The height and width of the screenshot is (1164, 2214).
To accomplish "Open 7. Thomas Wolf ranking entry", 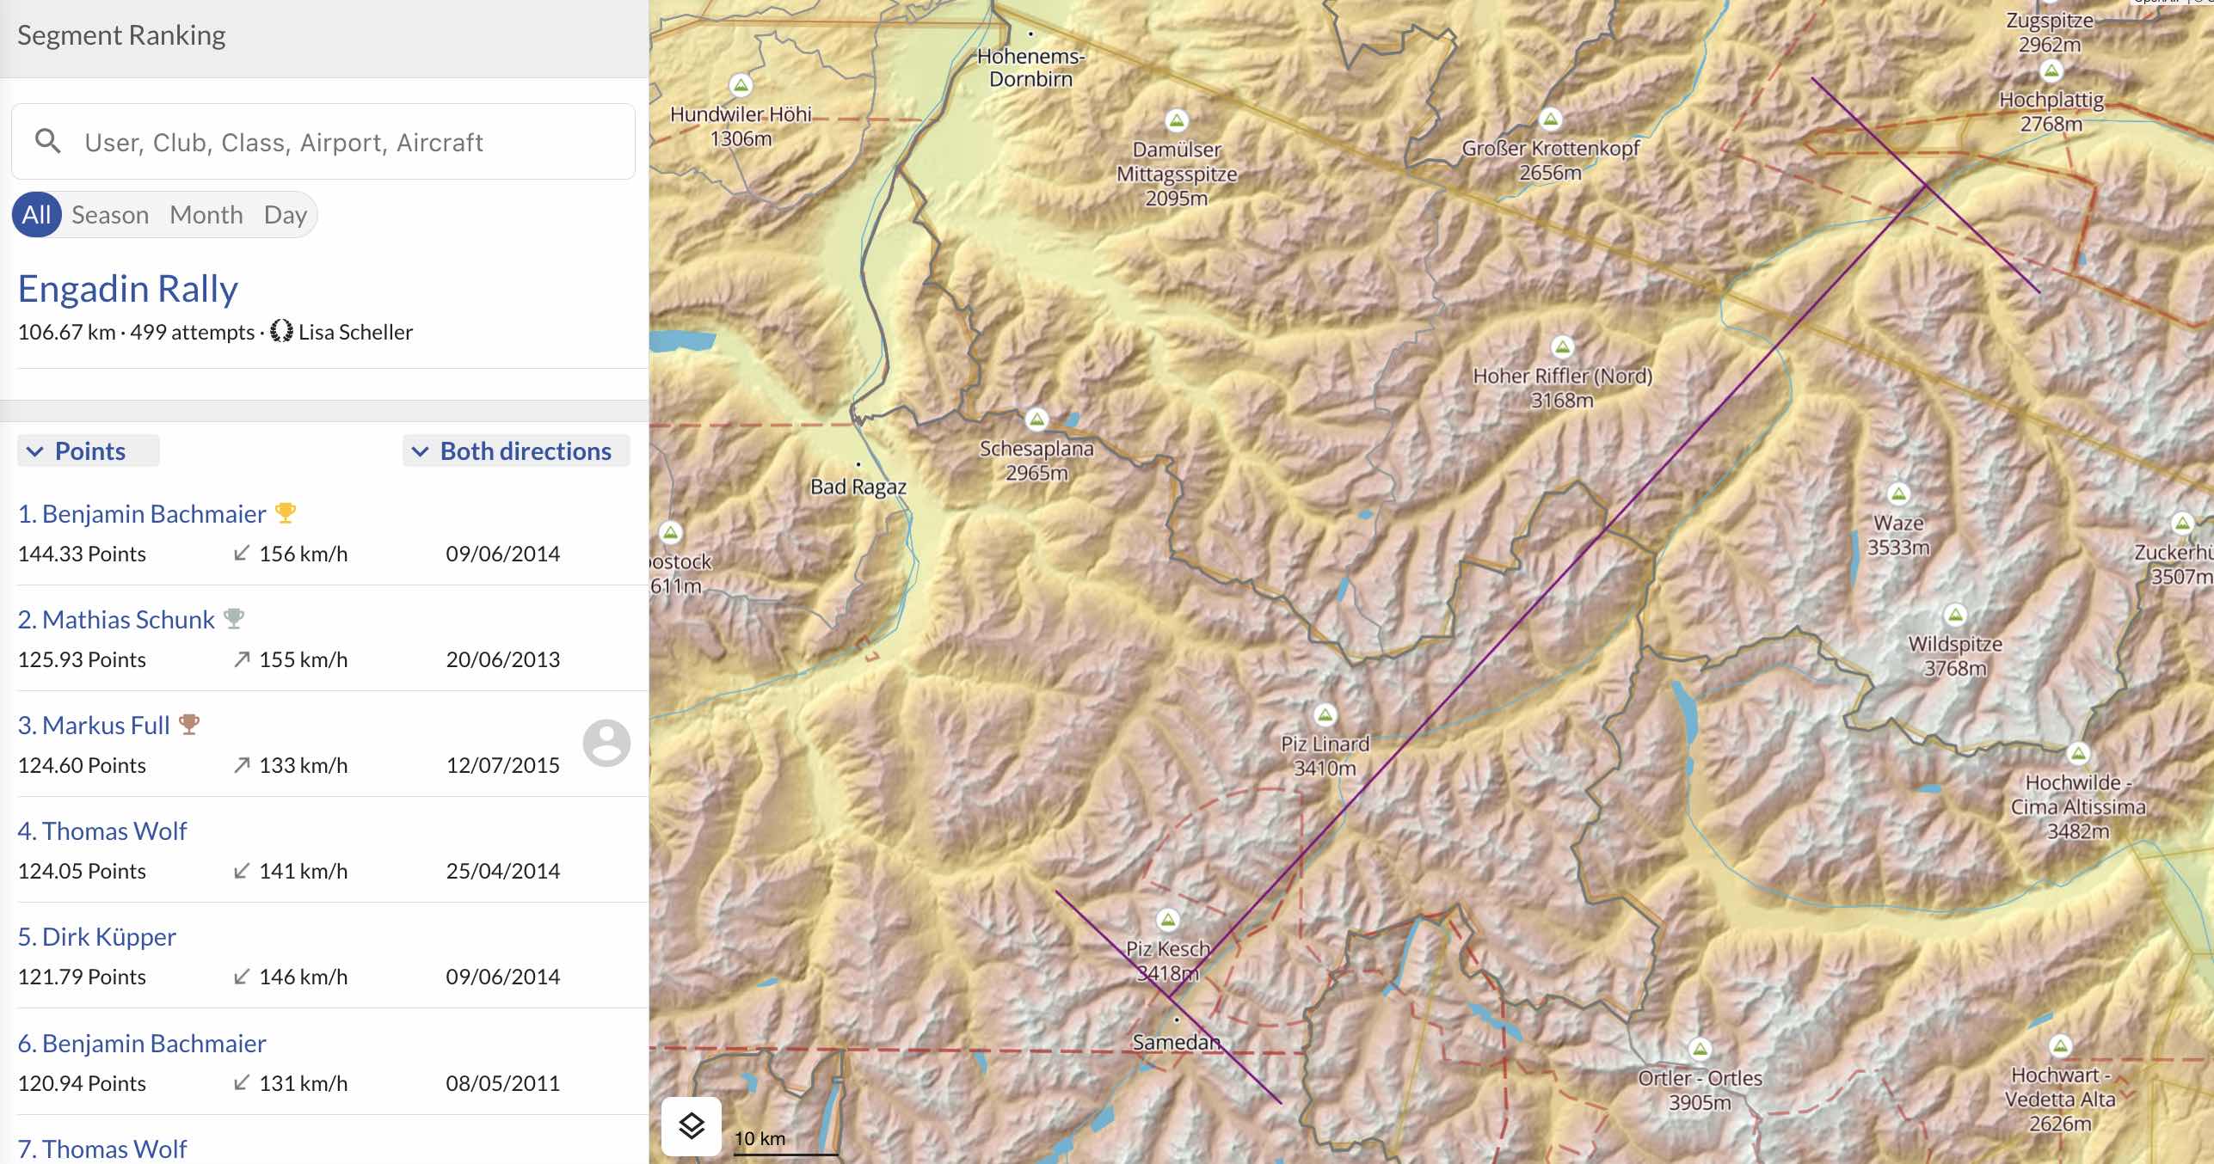I will coord(324,1141).
